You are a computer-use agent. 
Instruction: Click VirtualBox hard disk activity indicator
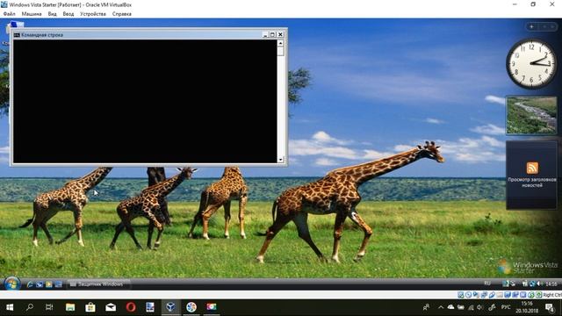click(460, 295)
